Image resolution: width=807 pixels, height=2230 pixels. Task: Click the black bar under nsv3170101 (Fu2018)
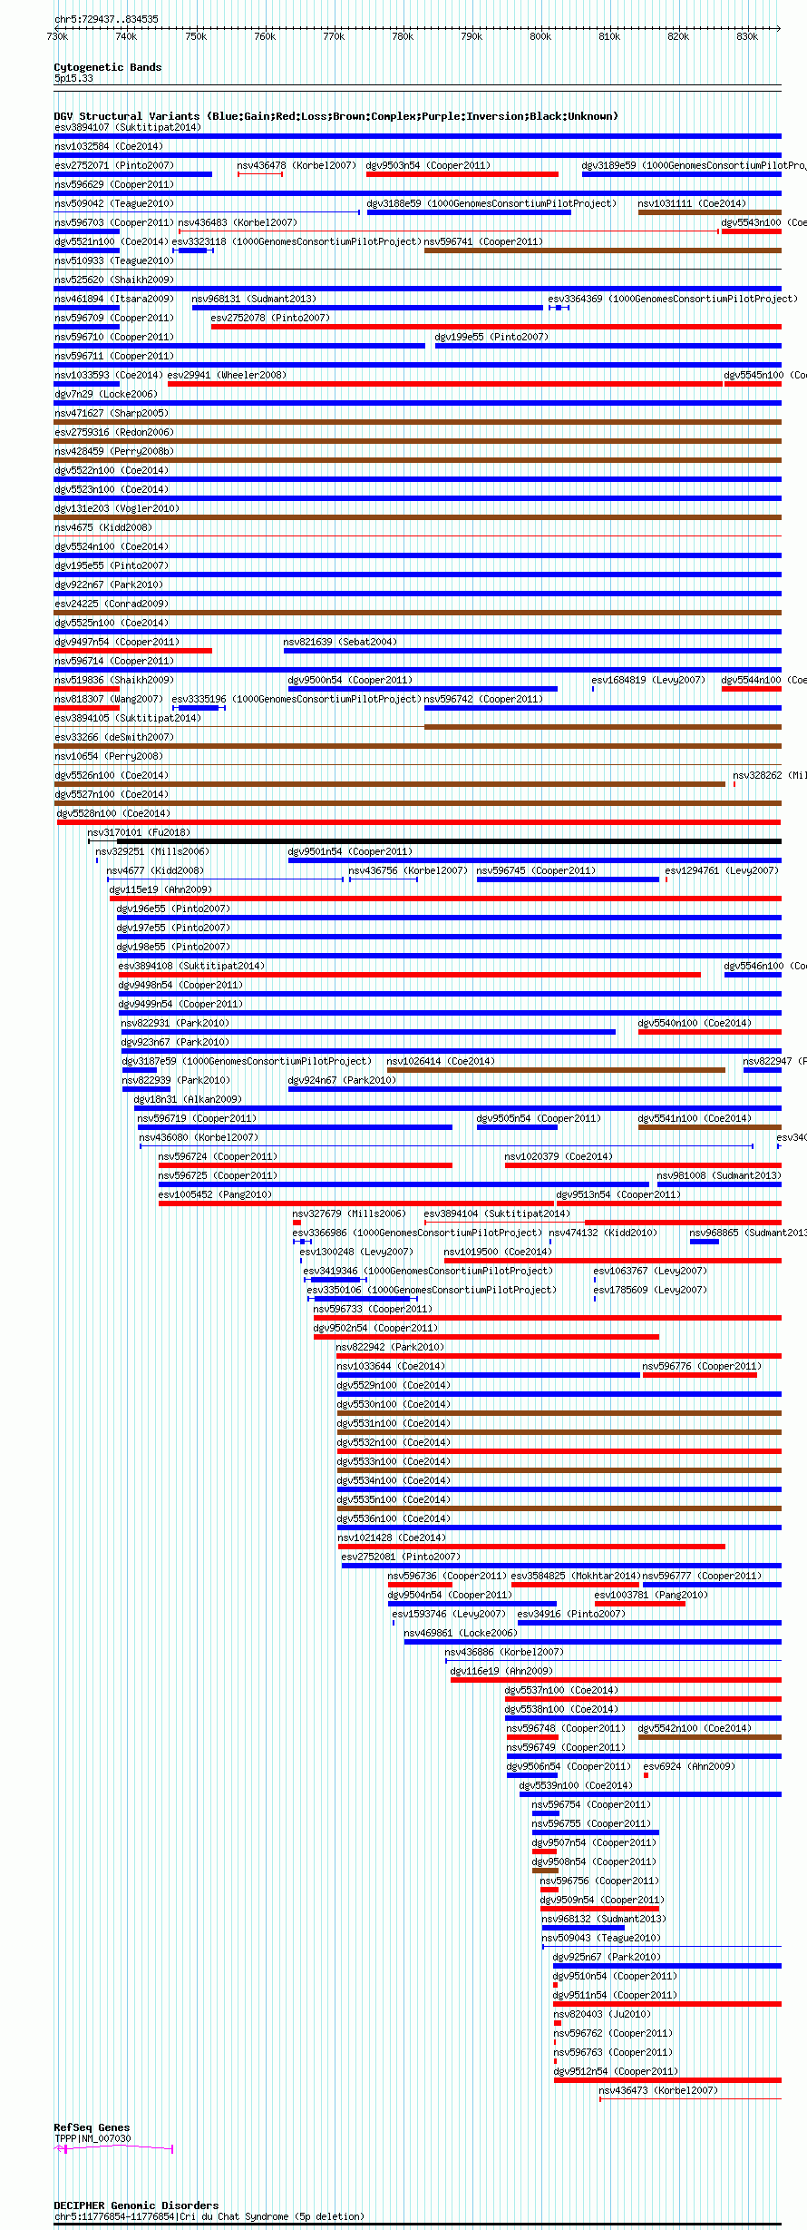(x=449, y=841)
